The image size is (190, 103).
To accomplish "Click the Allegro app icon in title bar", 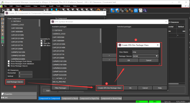I will pos(2,2).
